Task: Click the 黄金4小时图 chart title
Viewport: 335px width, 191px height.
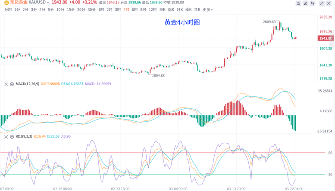Action: 182,22
